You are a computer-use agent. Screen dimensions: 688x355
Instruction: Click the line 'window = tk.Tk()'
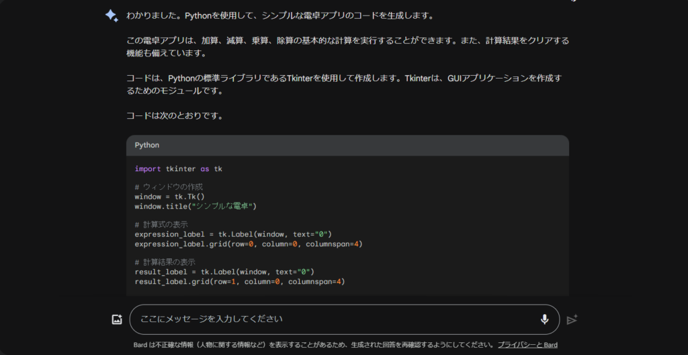pyautogui.click(x=170, y=197)
